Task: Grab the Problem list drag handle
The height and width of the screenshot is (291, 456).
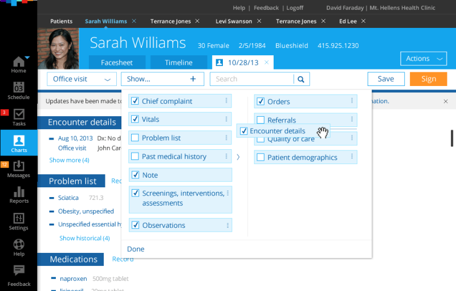Action: (226, 137)
